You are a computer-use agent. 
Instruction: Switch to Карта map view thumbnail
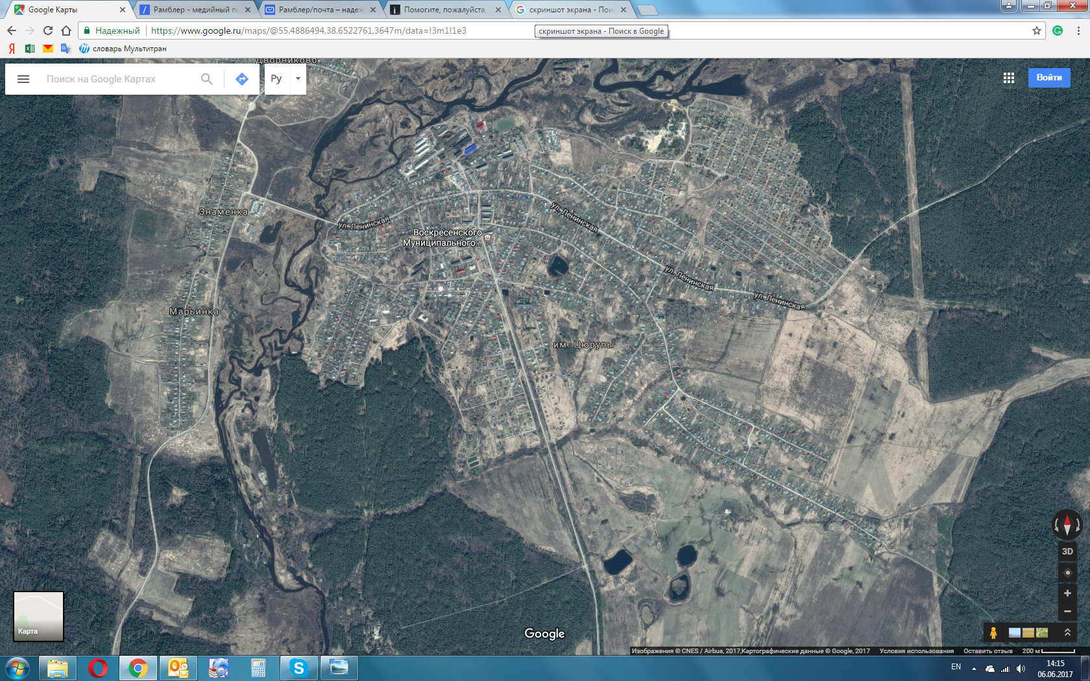pos(39,616)
